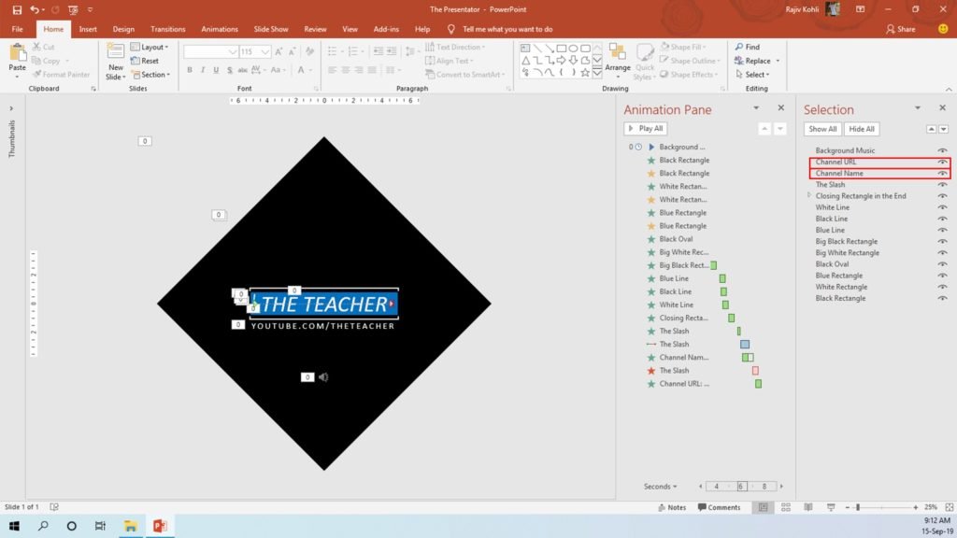Screen dimensions: 957x538
Task: Switch to Design tab
Action: pos(123,29)
